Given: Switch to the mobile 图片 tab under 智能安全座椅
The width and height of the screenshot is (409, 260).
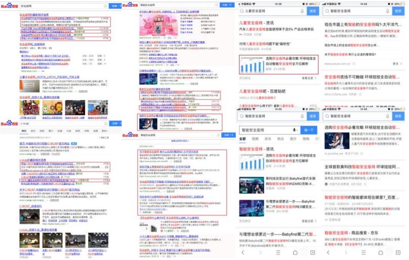Looking at the screenshot, I should 293,139.
